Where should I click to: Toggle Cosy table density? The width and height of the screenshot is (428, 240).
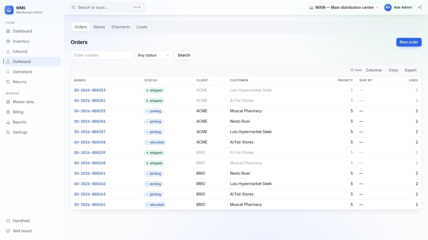click(393, 70)
